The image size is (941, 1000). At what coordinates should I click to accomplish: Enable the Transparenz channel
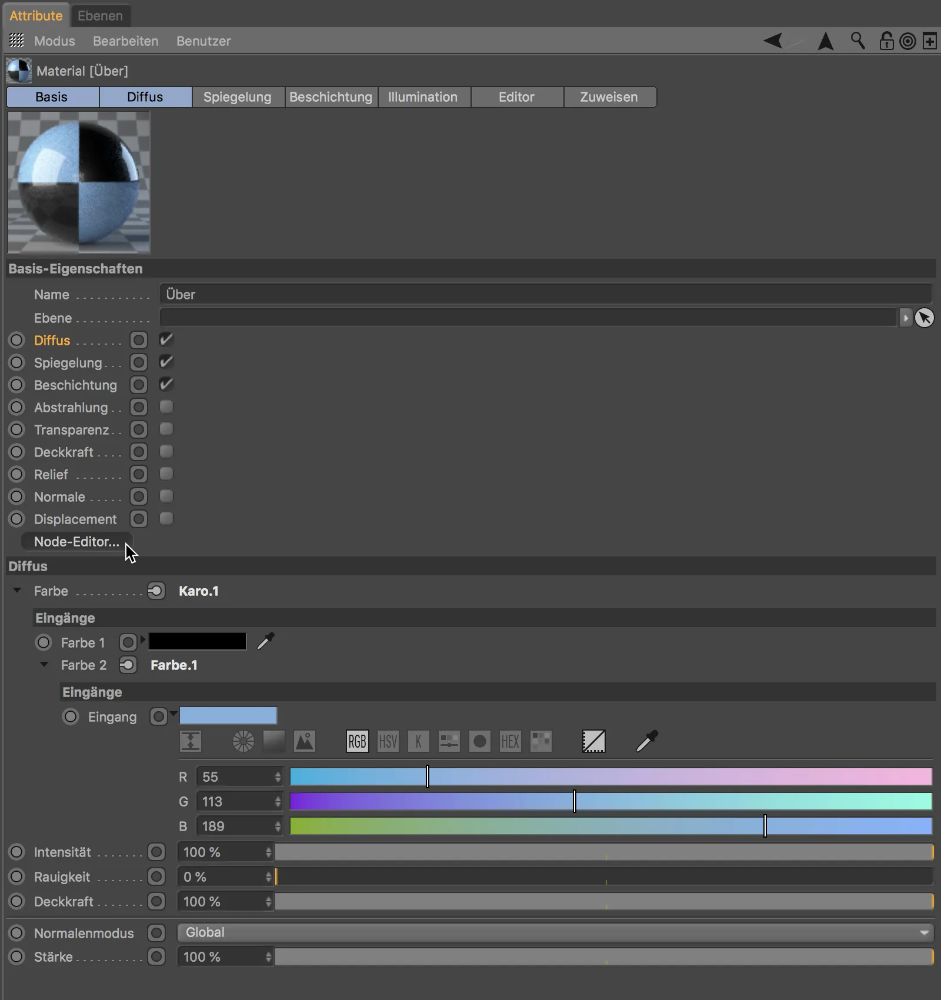click(x=166, y=429)
